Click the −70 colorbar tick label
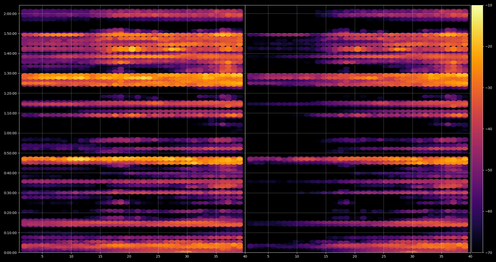 489,253
